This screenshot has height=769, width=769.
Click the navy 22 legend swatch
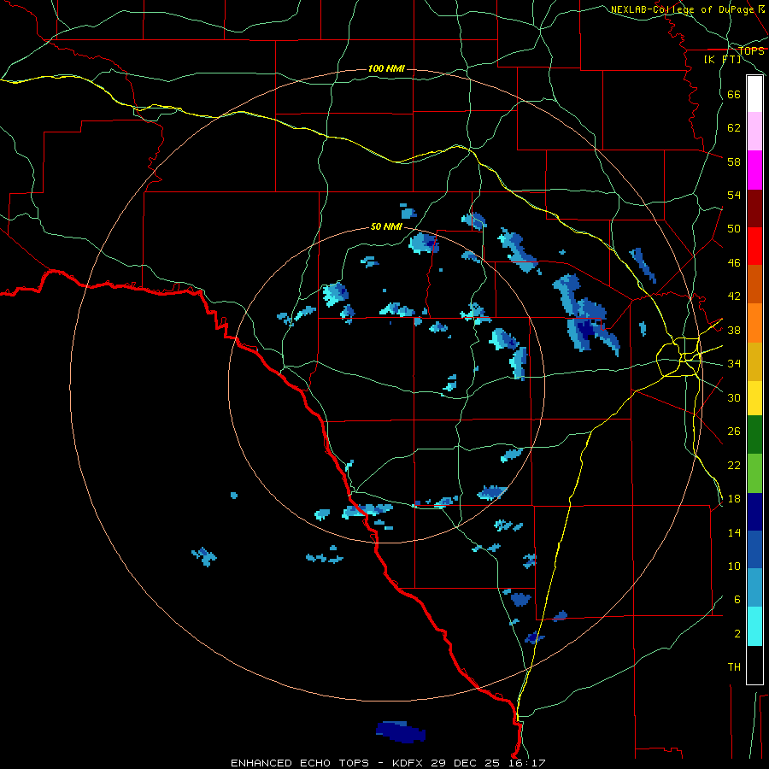pos(754,512)
